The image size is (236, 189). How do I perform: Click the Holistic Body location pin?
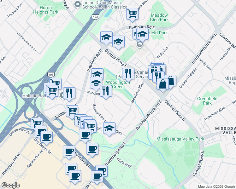click(x=62, y=95)
